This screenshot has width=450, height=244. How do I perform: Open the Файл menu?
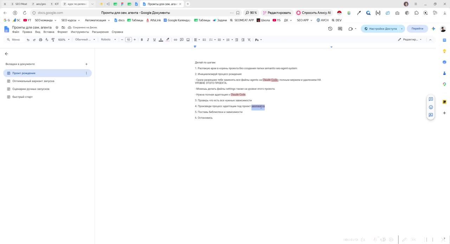click(15, 32)
